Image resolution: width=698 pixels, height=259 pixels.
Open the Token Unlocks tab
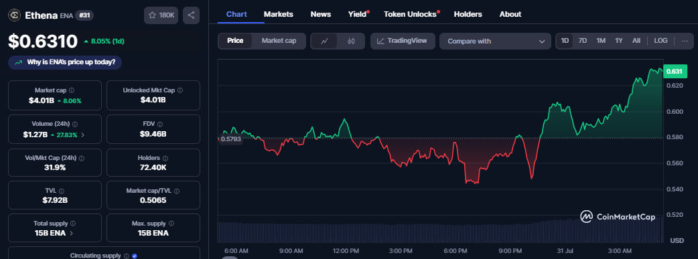click(x=410, y=14)
